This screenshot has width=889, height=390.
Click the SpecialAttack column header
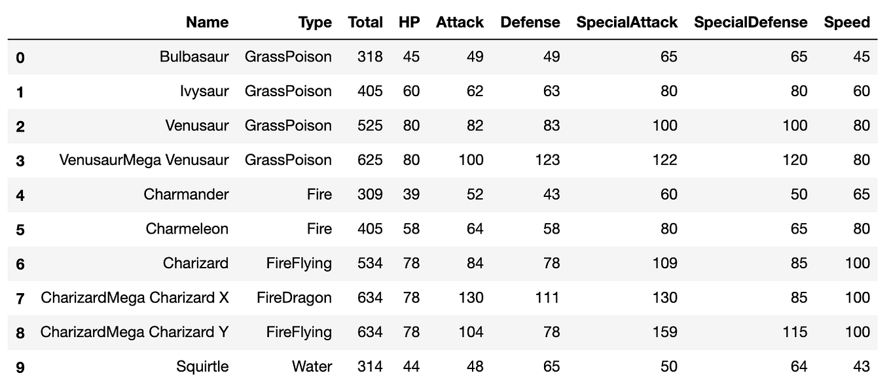click(x=627, y=23)
